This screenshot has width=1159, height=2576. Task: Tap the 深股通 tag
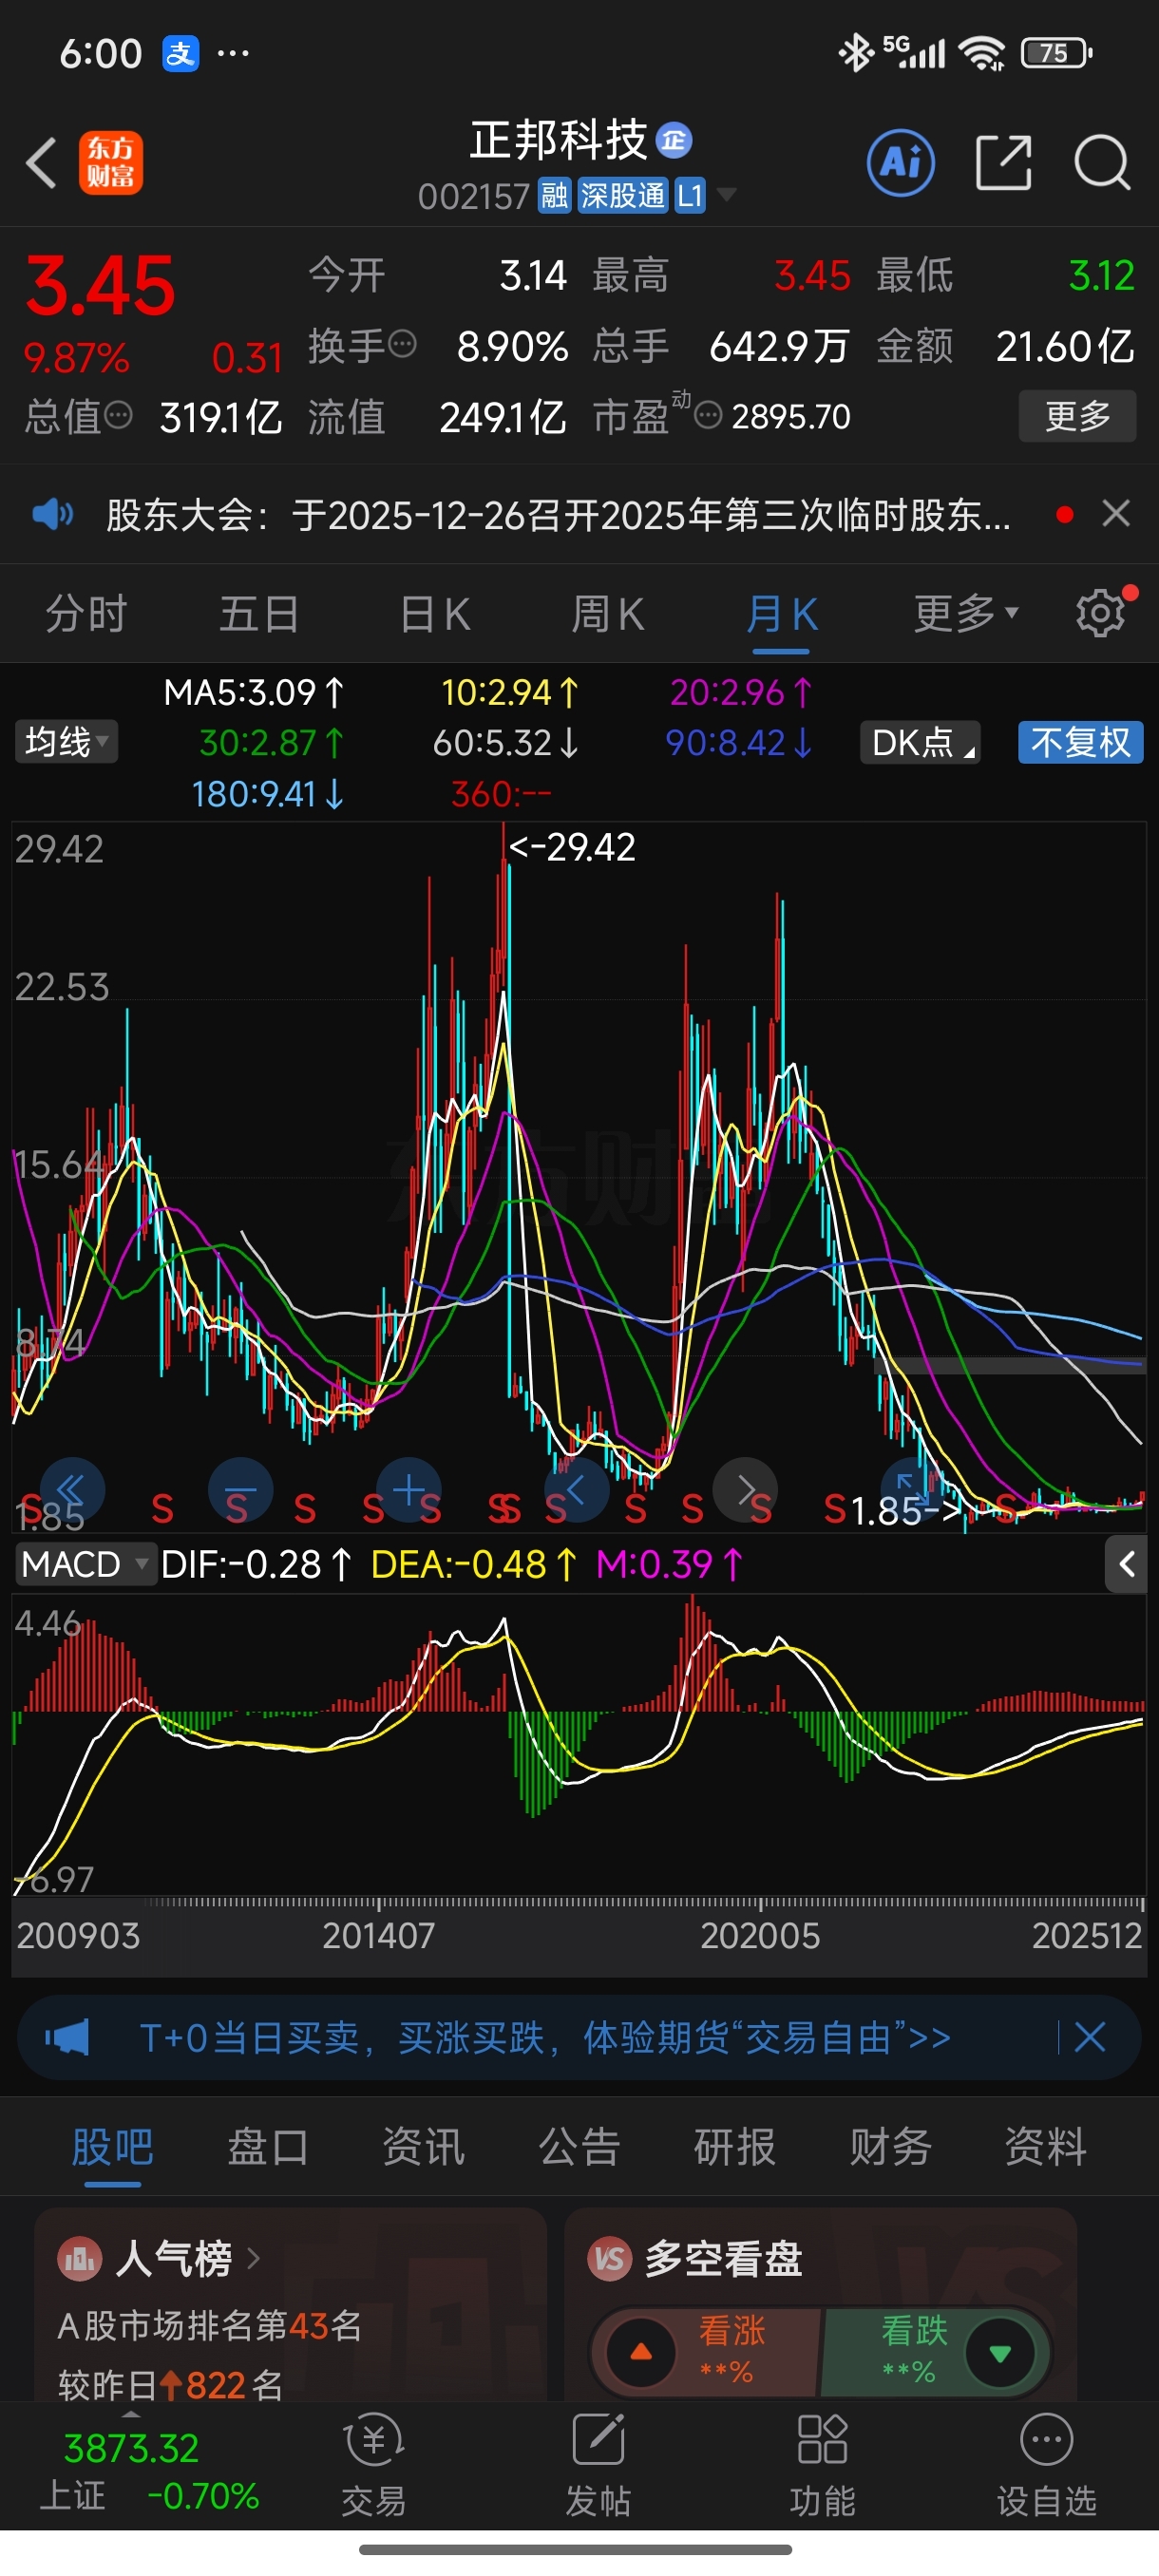click(622, 195)
